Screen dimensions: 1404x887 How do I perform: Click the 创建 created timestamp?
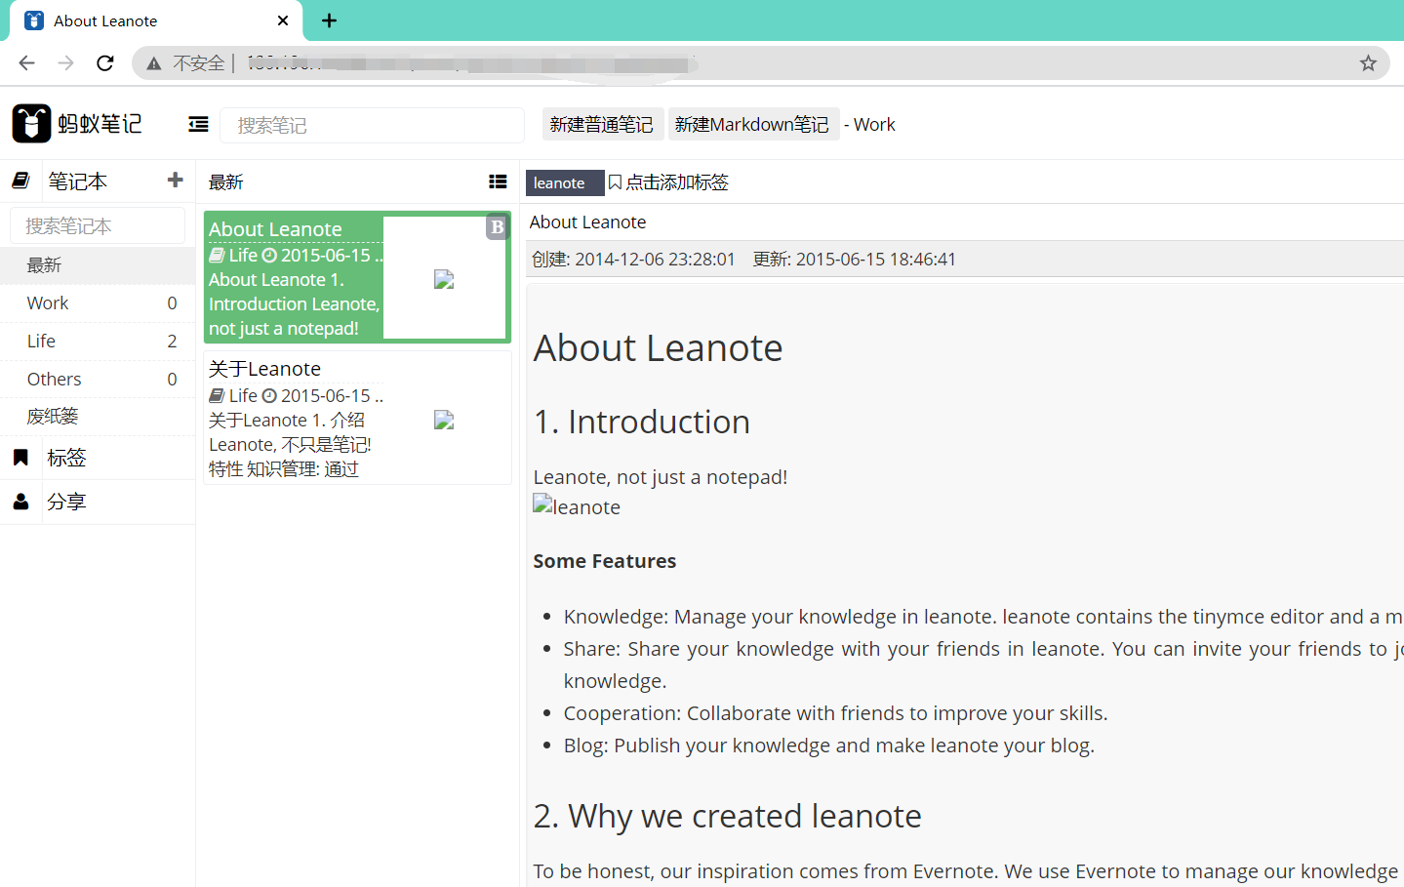click(x=633, y=259)
